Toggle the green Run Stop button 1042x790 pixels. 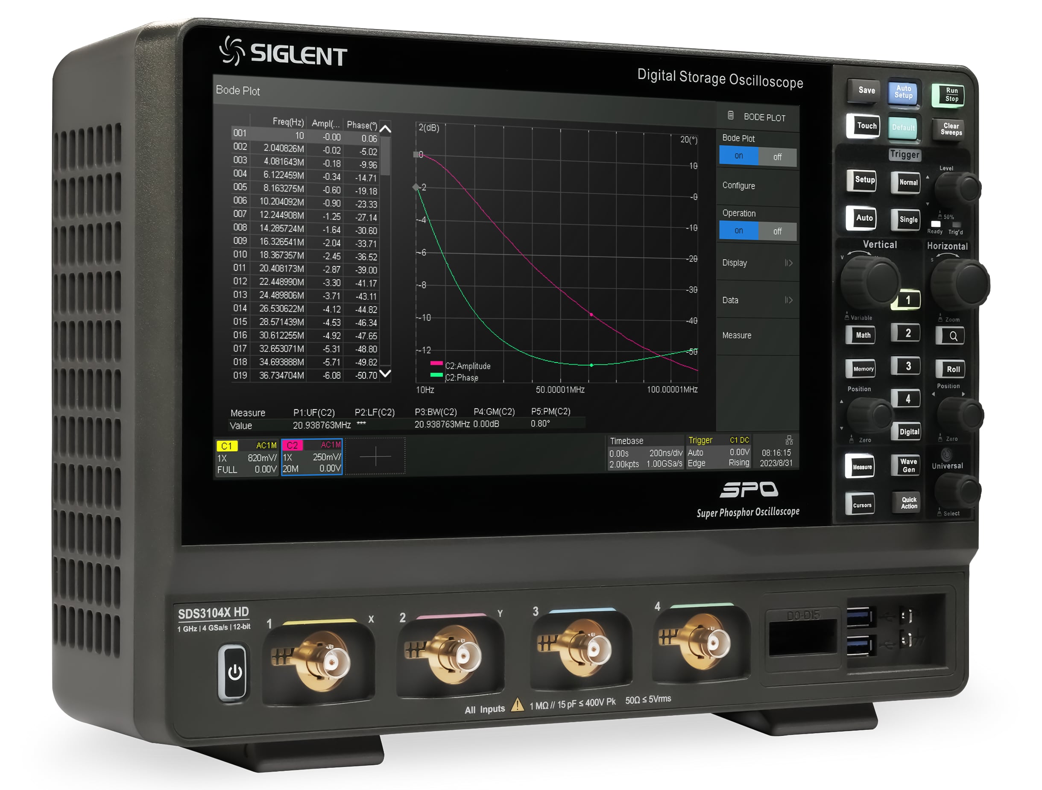948,95
